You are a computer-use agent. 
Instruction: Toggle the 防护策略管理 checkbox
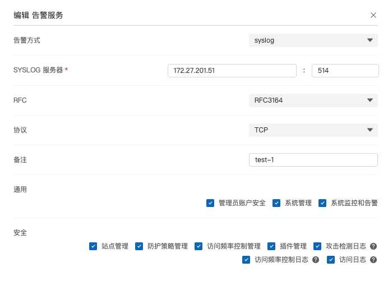[x=139, y=246]
